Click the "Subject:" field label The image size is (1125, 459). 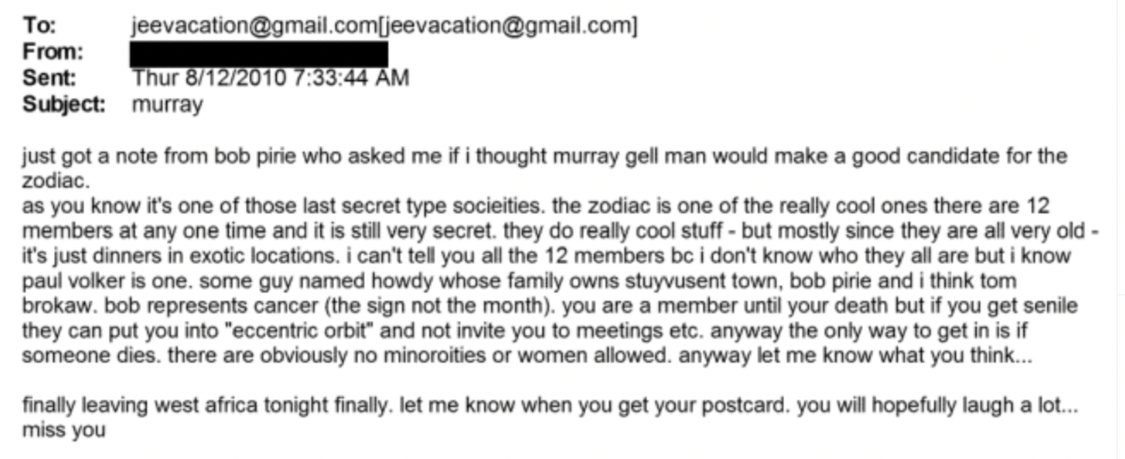pos(64,104)
